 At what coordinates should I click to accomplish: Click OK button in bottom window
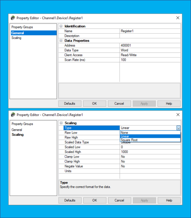point(95,200)
